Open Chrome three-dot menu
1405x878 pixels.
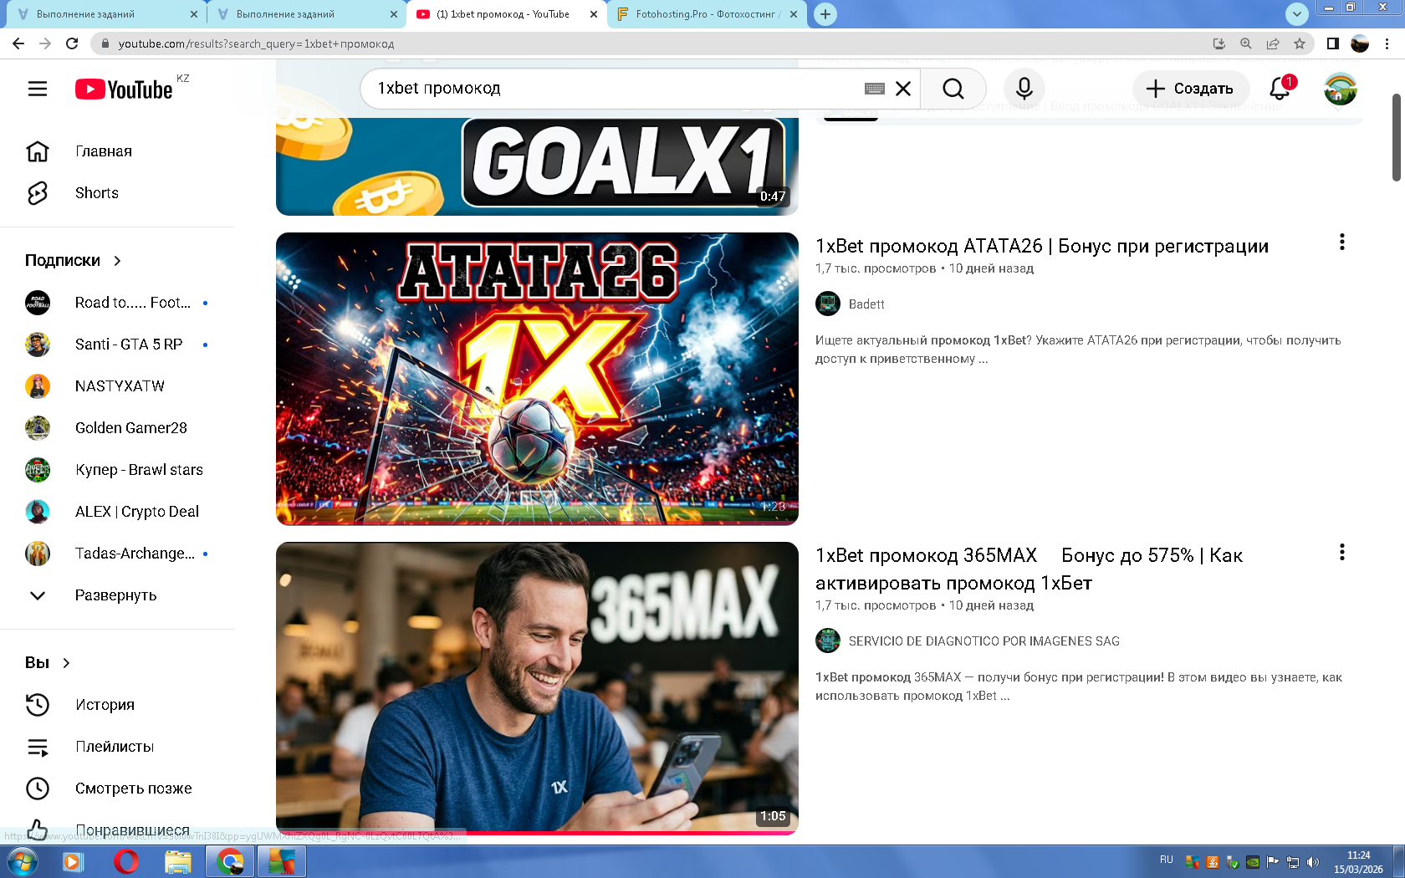1387,43
